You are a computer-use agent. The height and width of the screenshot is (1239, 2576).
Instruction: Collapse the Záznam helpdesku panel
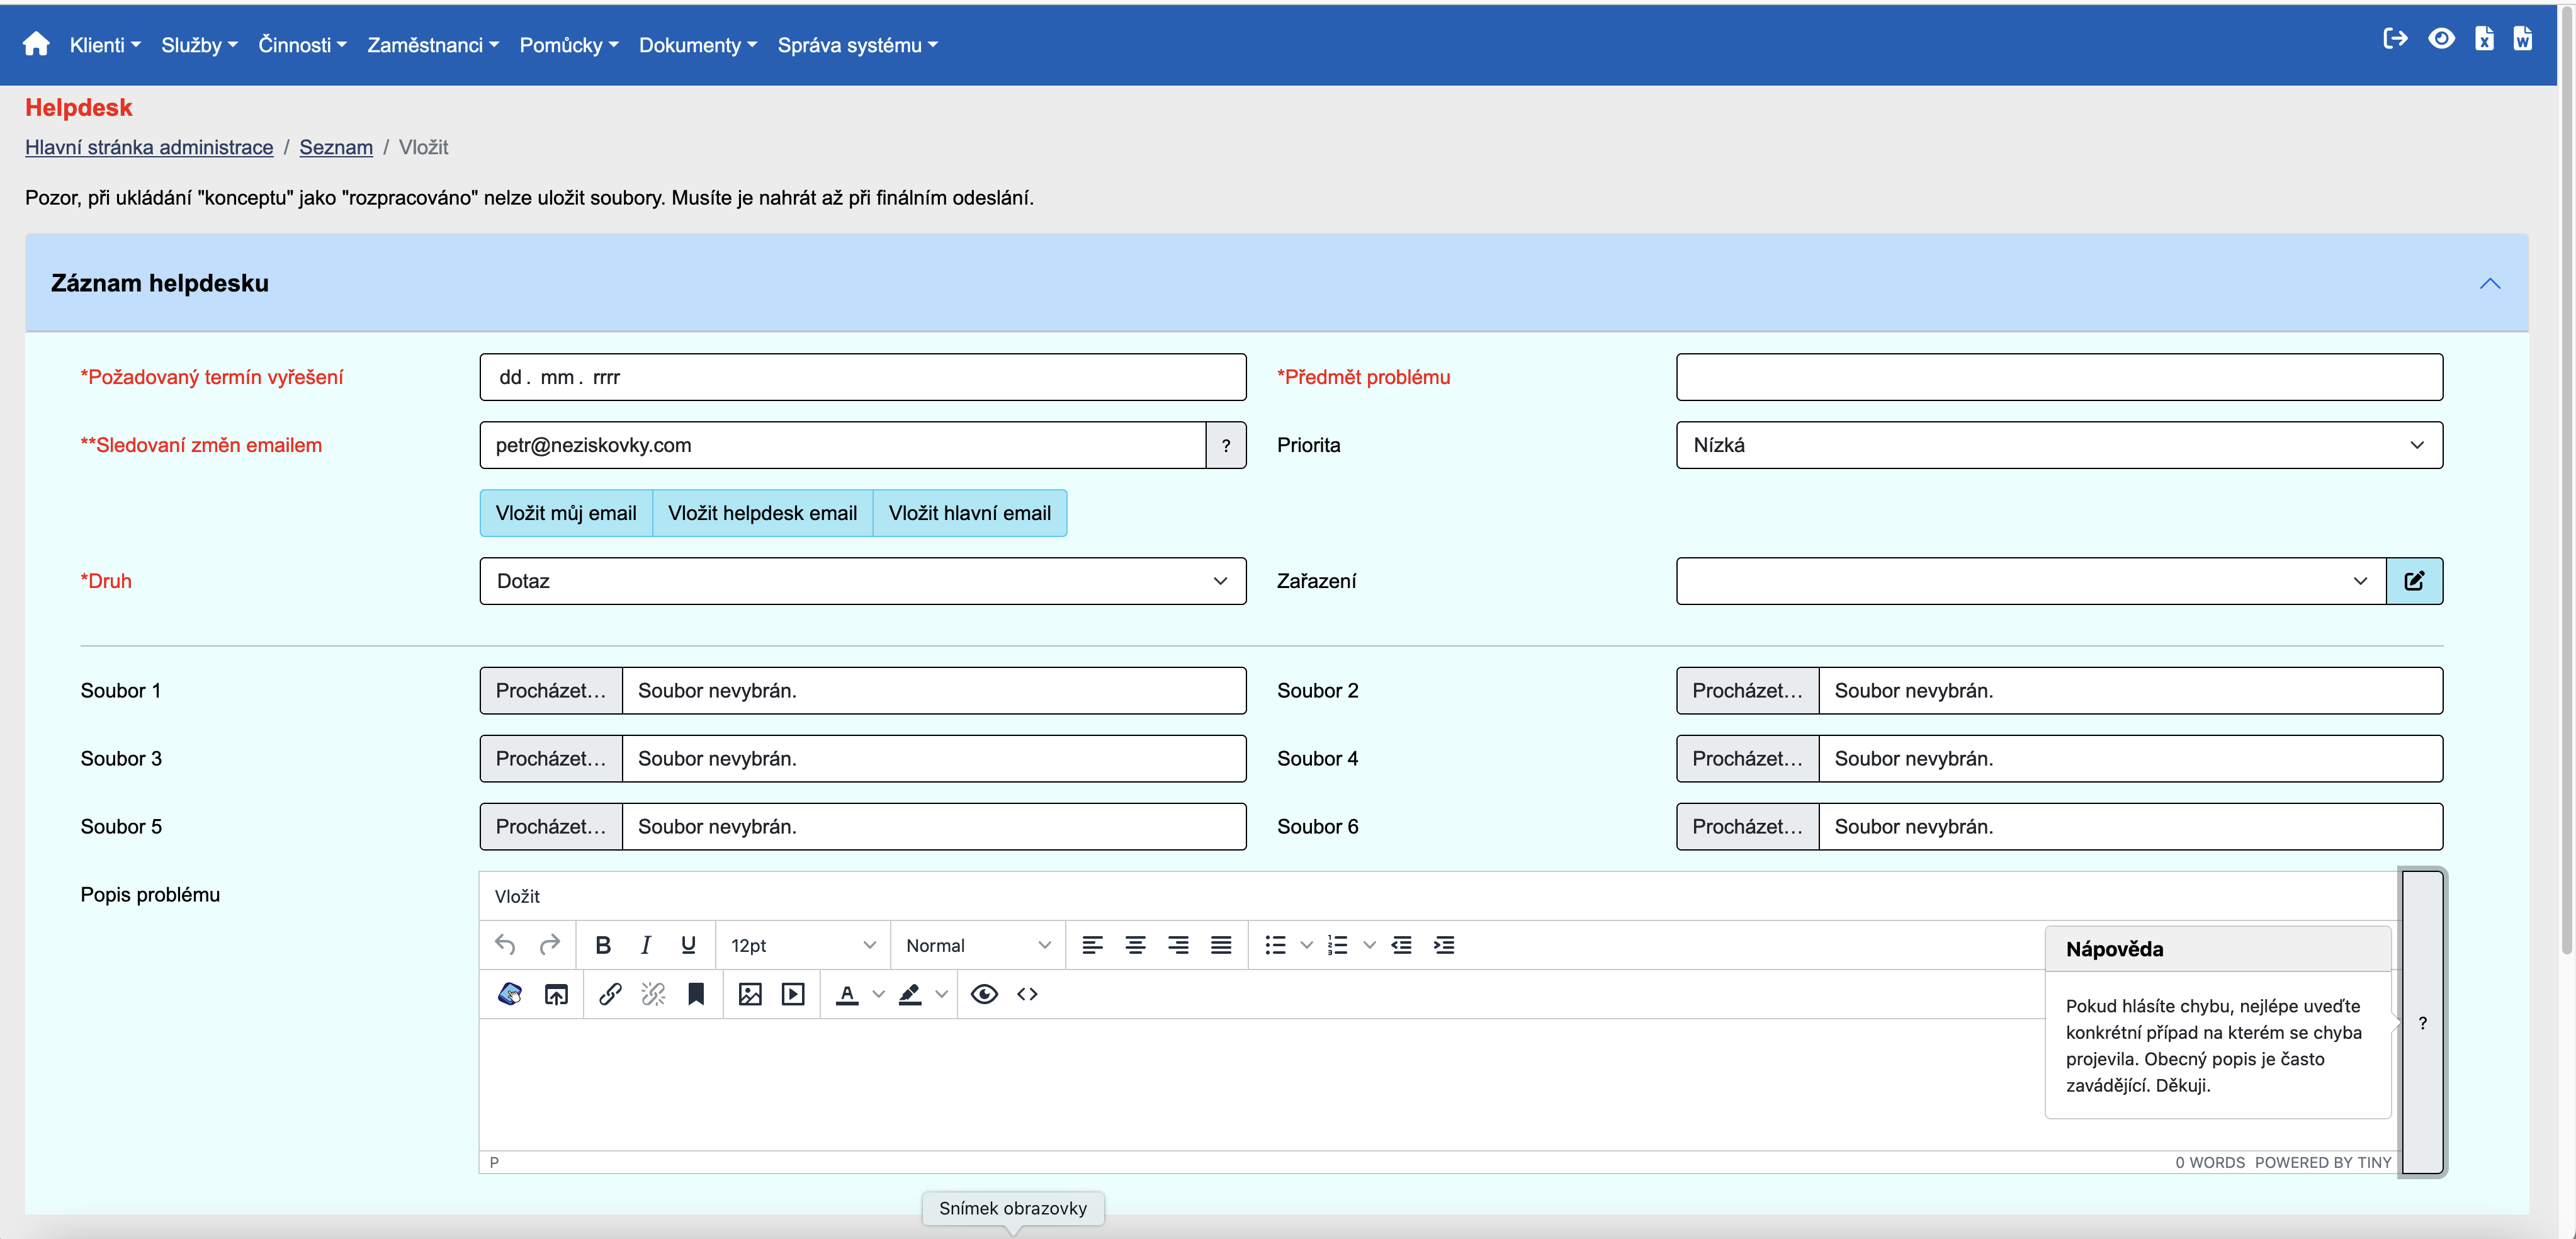[2489, 284]
